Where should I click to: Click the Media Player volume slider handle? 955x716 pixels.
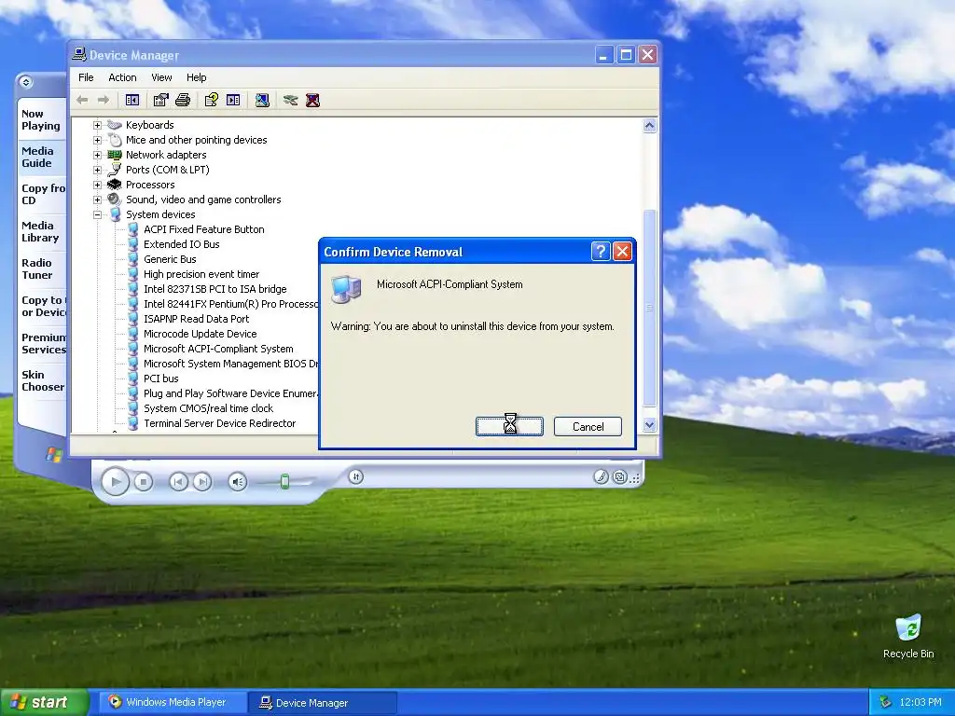pyautogui.click(x=284, y=482)
